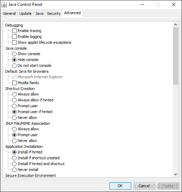Click the Cancel button
182x192 pixels.
[x=144, y=186]
